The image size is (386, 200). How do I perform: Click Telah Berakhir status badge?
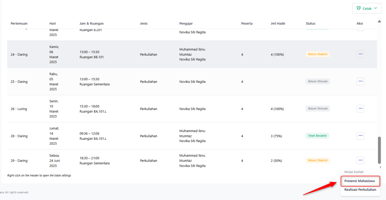(317, 136)
